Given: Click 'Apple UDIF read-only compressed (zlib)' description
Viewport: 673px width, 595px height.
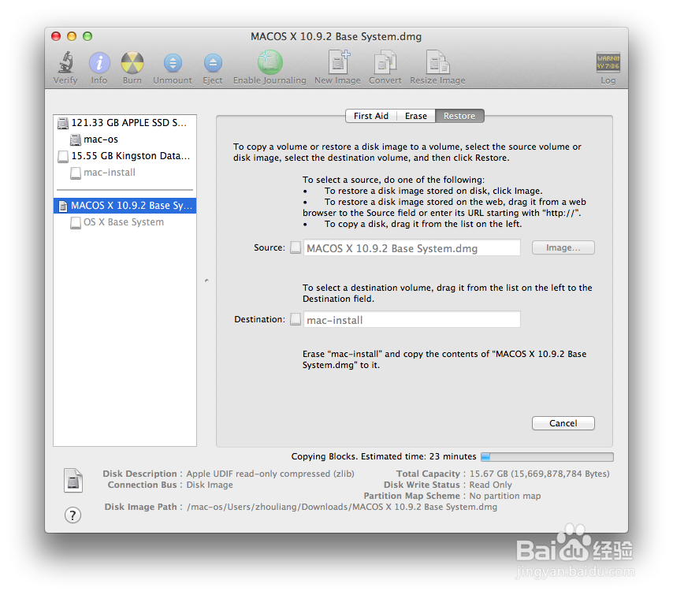Looking at the screenshot, I should coord(270,474).
